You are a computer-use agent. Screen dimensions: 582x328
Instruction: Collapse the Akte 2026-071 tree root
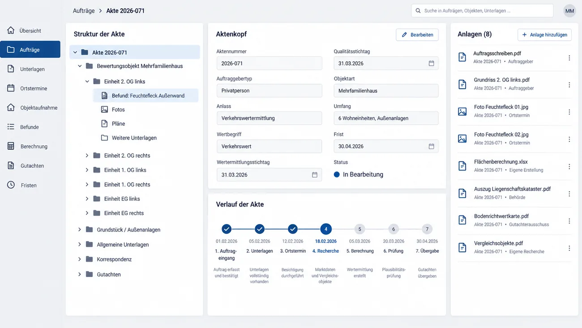[75, 52]
